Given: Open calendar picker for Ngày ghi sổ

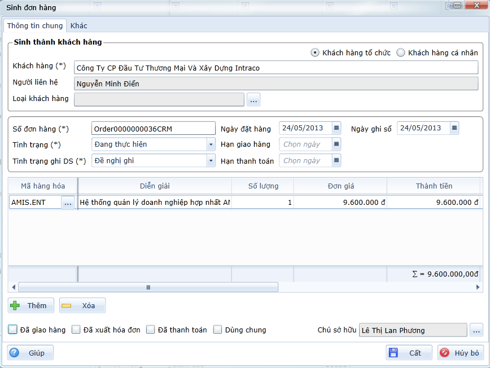Looking at the screenshot, I should (454, 128).
